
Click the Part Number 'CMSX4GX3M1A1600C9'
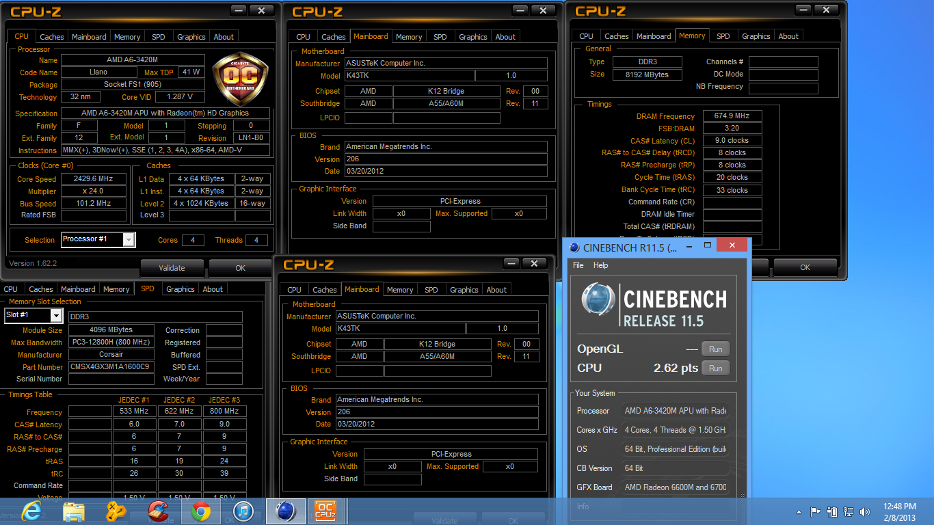pyautogui.click(x=111, y=367)
